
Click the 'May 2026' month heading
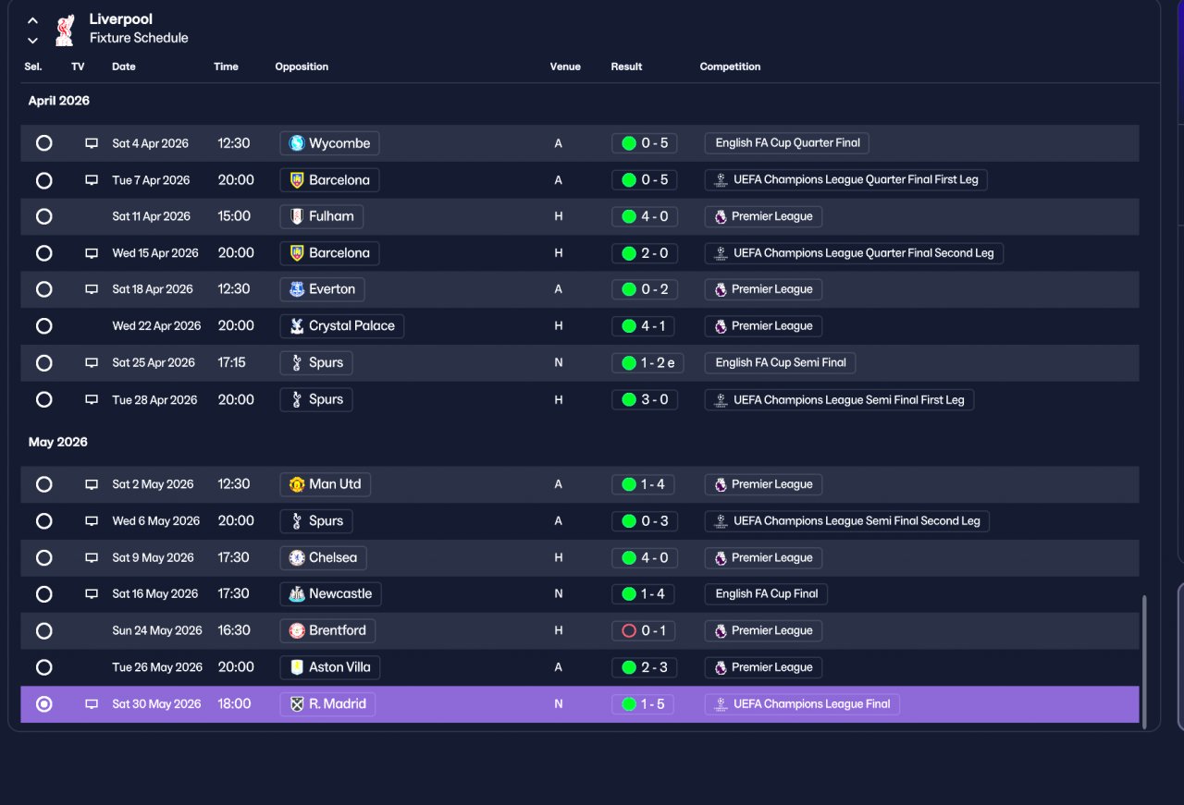[58, 443]
